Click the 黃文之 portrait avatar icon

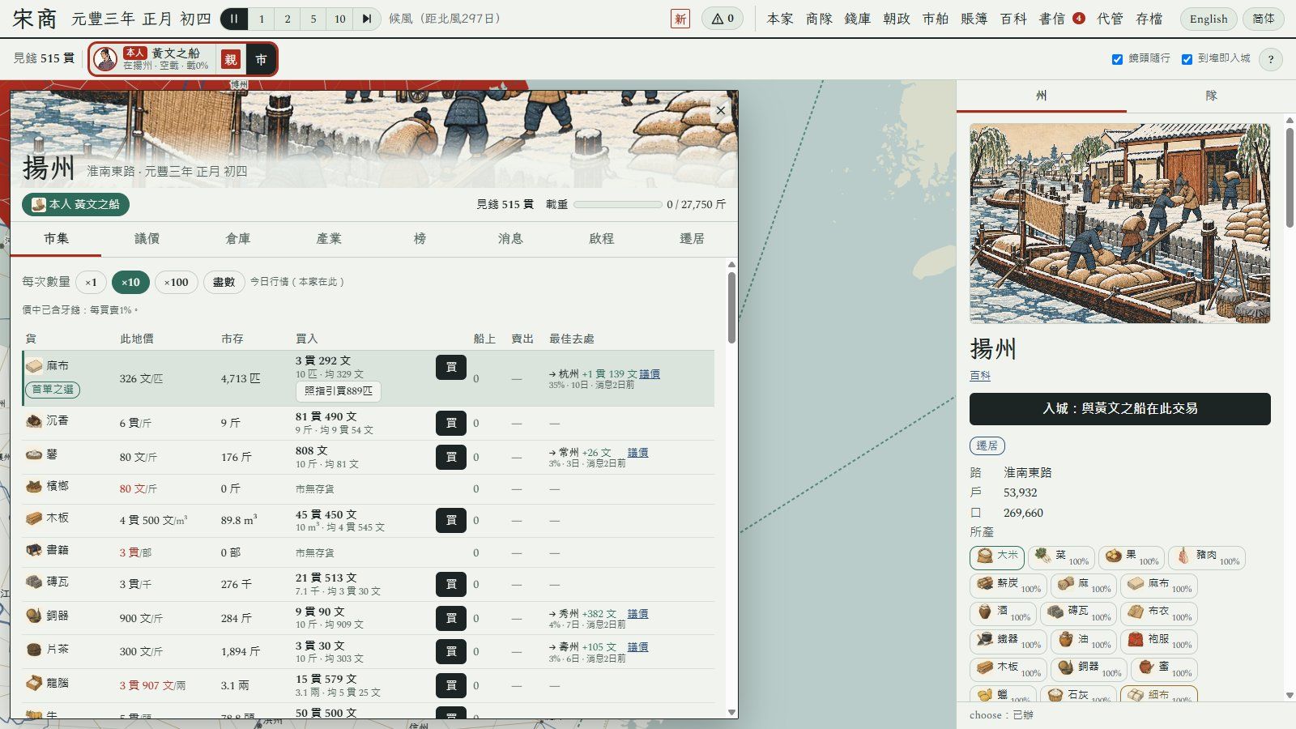(105, 59)
